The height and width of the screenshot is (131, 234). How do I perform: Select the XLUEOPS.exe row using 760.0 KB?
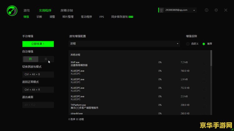coord(139,72)
